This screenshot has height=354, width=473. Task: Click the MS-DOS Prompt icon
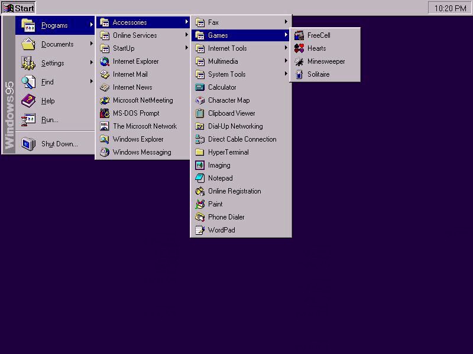(x=105, y=113)
